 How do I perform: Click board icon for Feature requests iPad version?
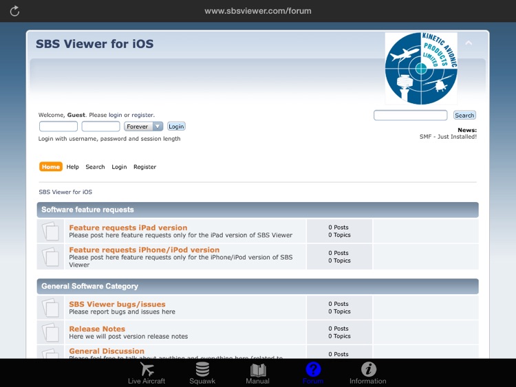[x=51, y=231]
